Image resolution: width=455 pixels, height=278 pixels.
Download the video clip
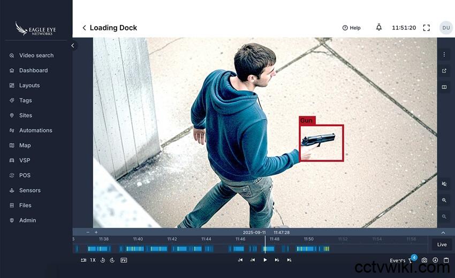[435, 260]
